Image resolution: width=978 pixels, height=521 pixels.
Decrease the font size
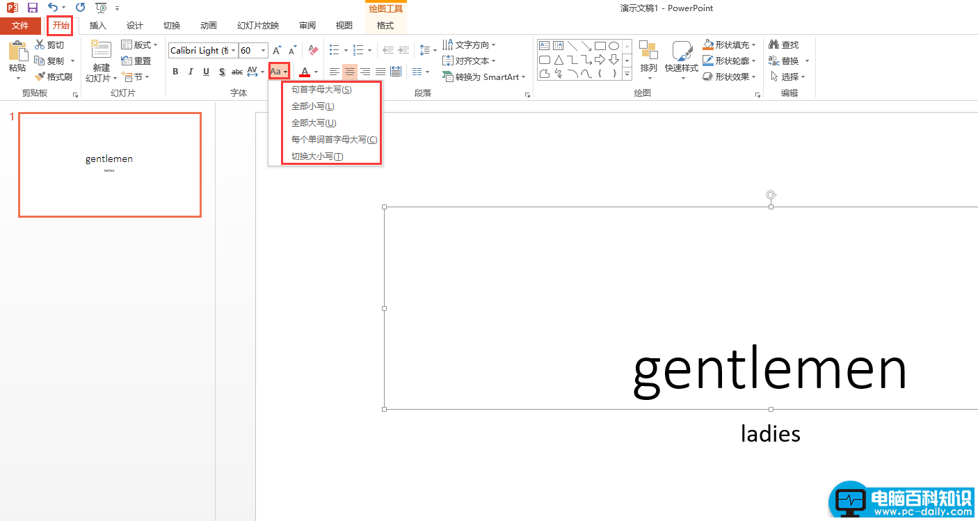[292, 50]
